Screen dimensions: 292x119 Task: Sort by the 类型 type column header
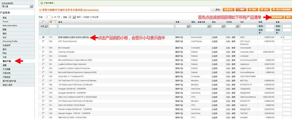pyautogui.click(x=177, y=22)
